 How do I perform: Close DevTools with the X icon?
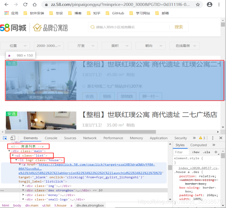click(x=221, y=138)
